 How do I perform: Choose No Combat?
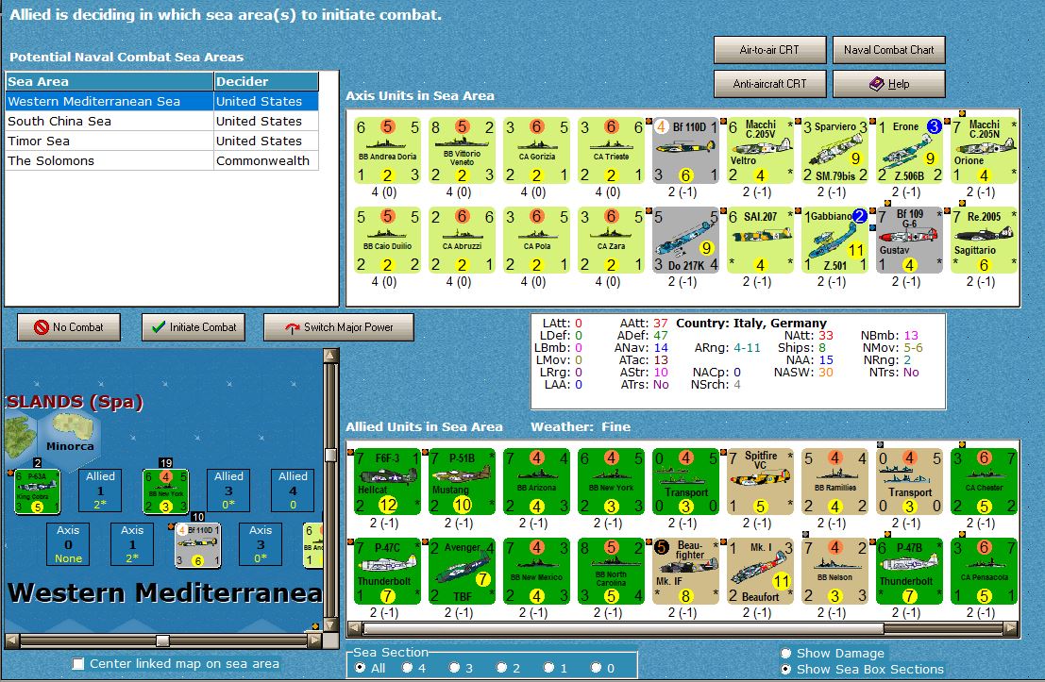pos(69,327)
